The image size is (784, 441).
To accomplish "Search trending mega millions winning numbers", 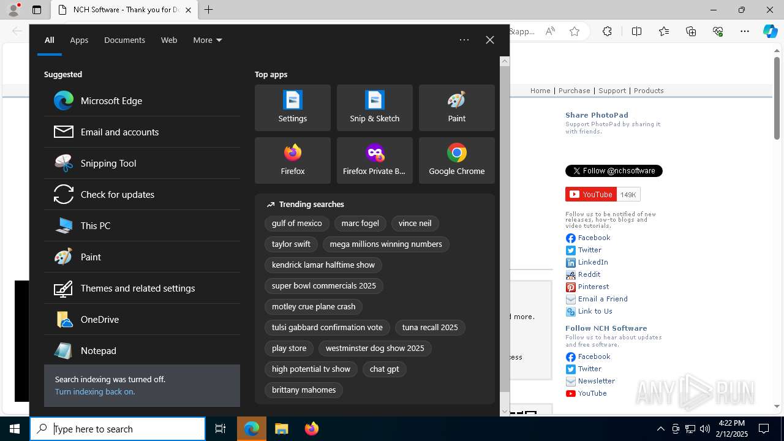I will point(386,244).
